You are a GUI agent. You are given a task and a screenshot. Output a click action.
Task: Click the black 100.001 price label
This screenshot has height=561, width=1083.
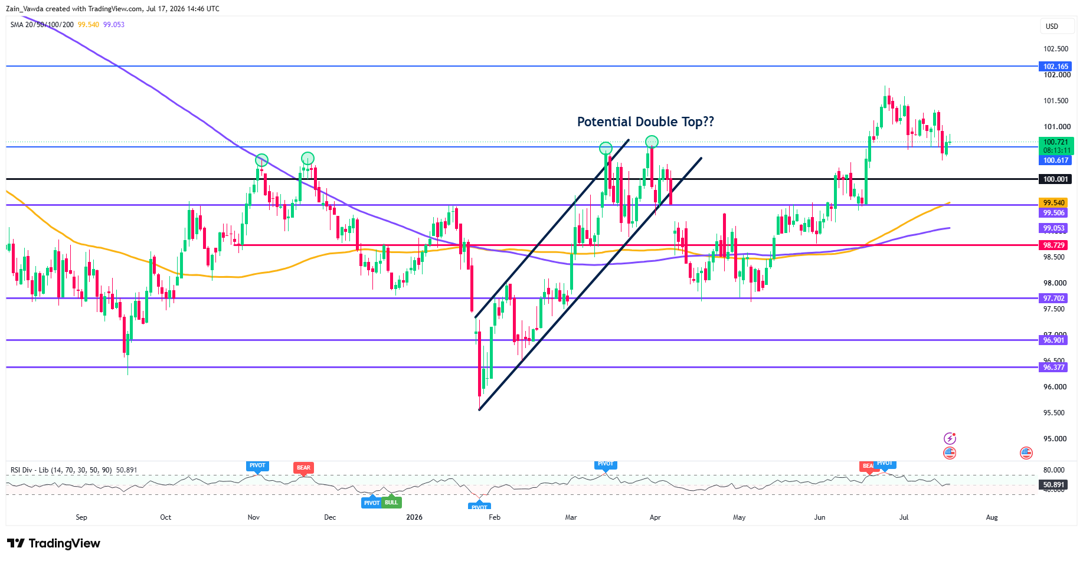(1056, 179)
